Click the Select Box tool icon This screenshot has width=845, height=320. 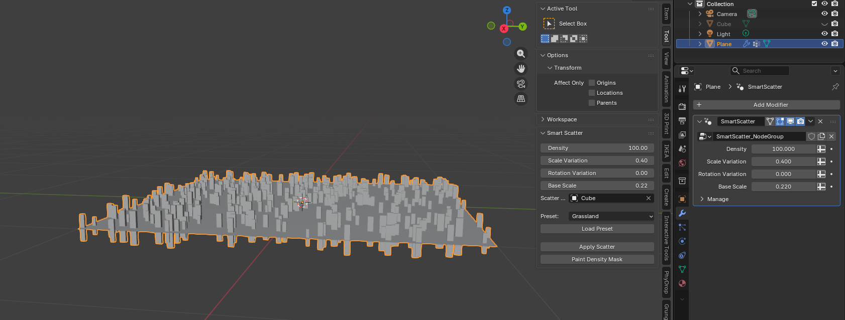point(549,24)
